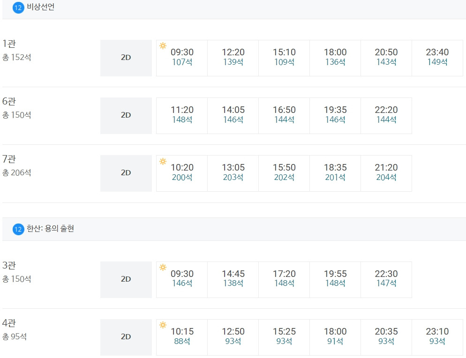The image size is (466, 358).
Task: Click the morning sun icon in the 7관 row
Action: tap(163, 161)
